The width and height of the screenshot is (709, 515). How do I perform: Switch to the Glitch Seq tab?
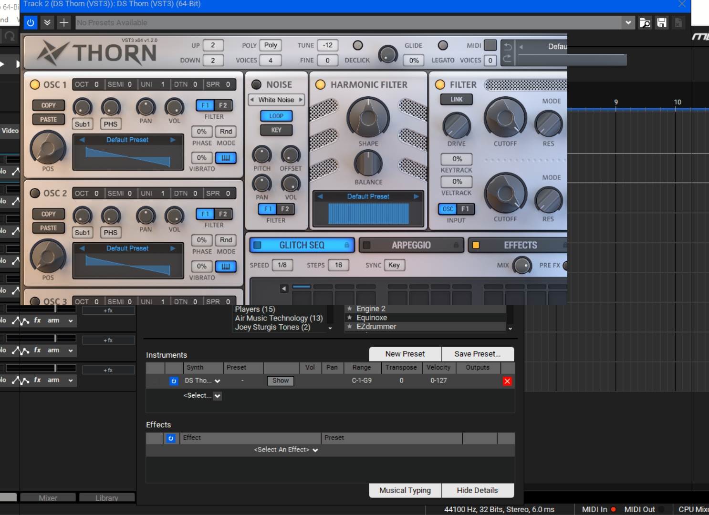click(x=302, y=245)
